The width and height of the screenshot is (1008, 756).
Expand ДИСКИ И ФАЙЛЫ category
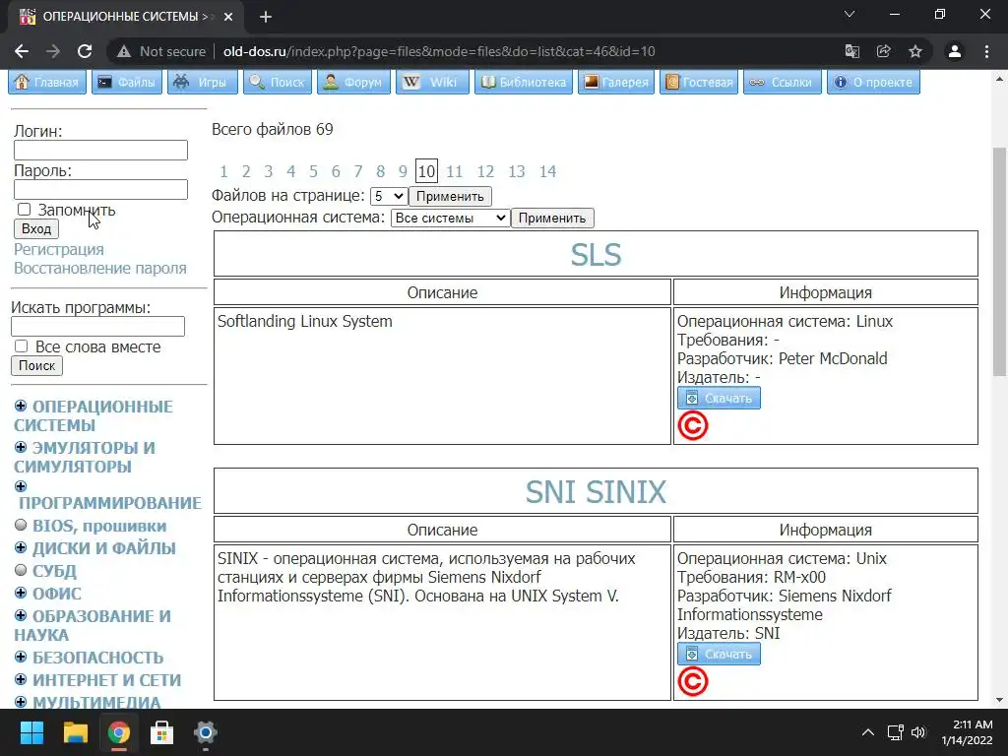tap(21, 547)
